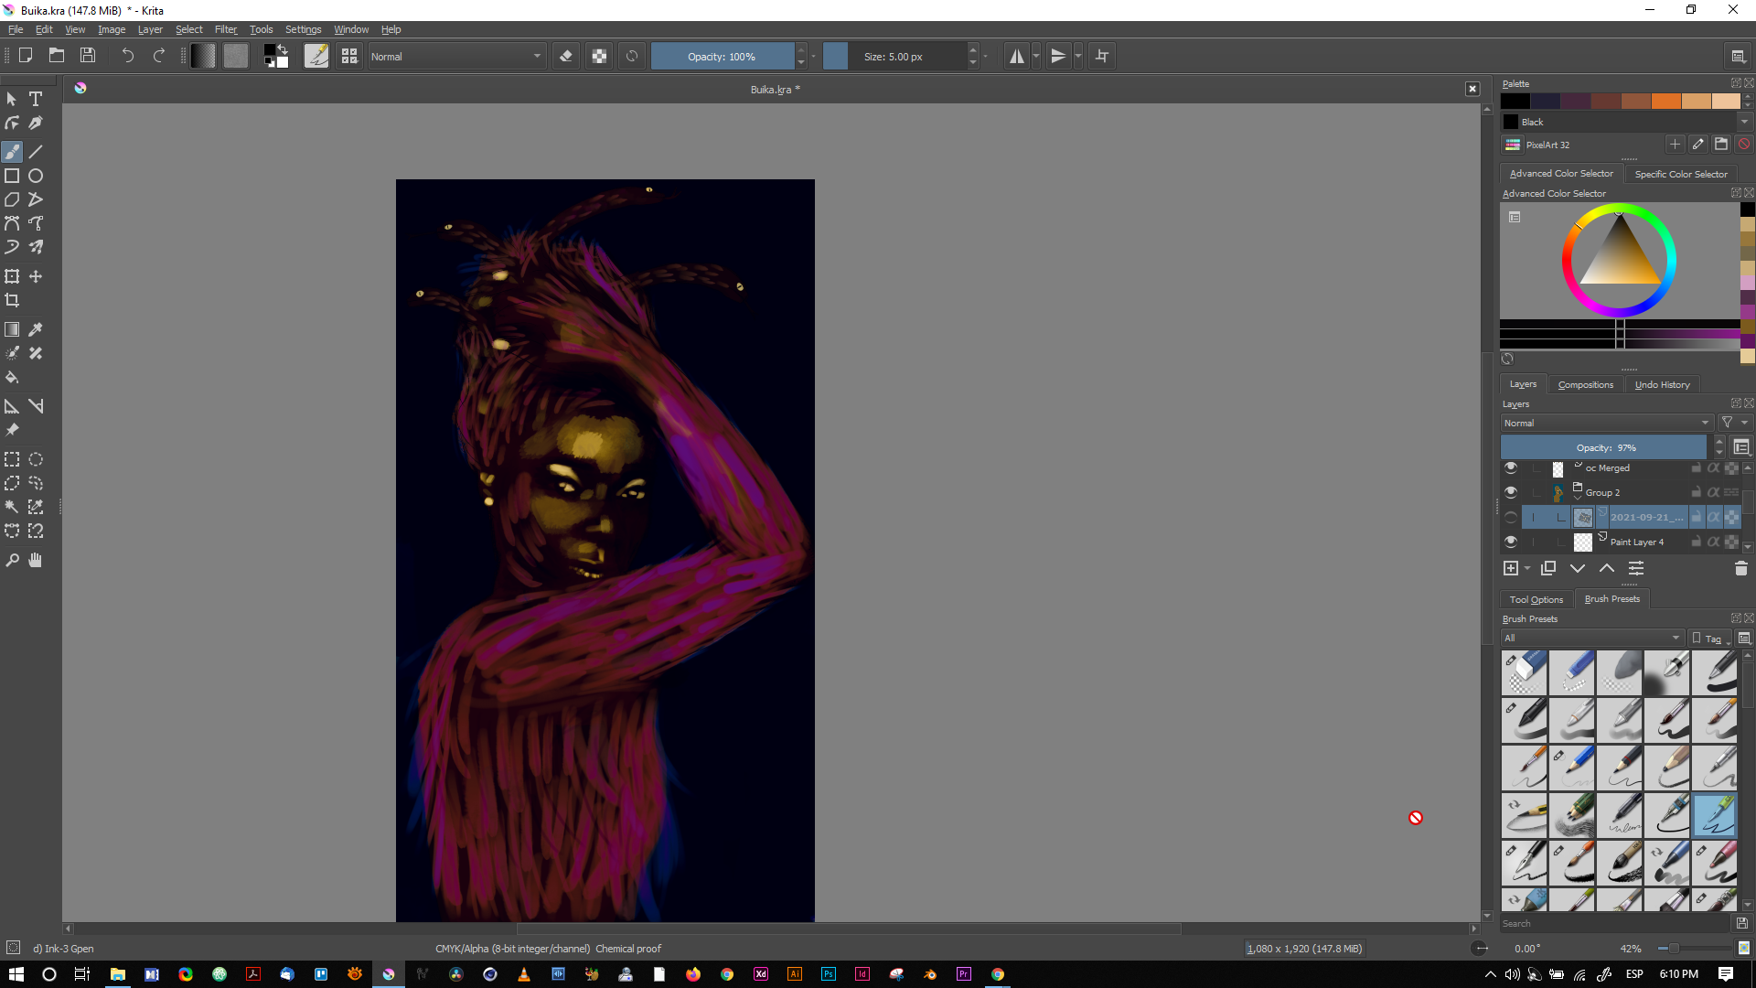Open the brush presets chooser grid
1756x988 pixels.
[x=349, y=56]
